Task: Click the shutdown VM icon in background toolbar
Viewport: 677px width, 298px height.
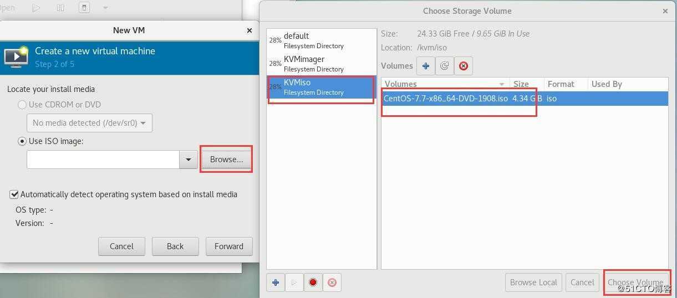Action: tap(84, 8)
